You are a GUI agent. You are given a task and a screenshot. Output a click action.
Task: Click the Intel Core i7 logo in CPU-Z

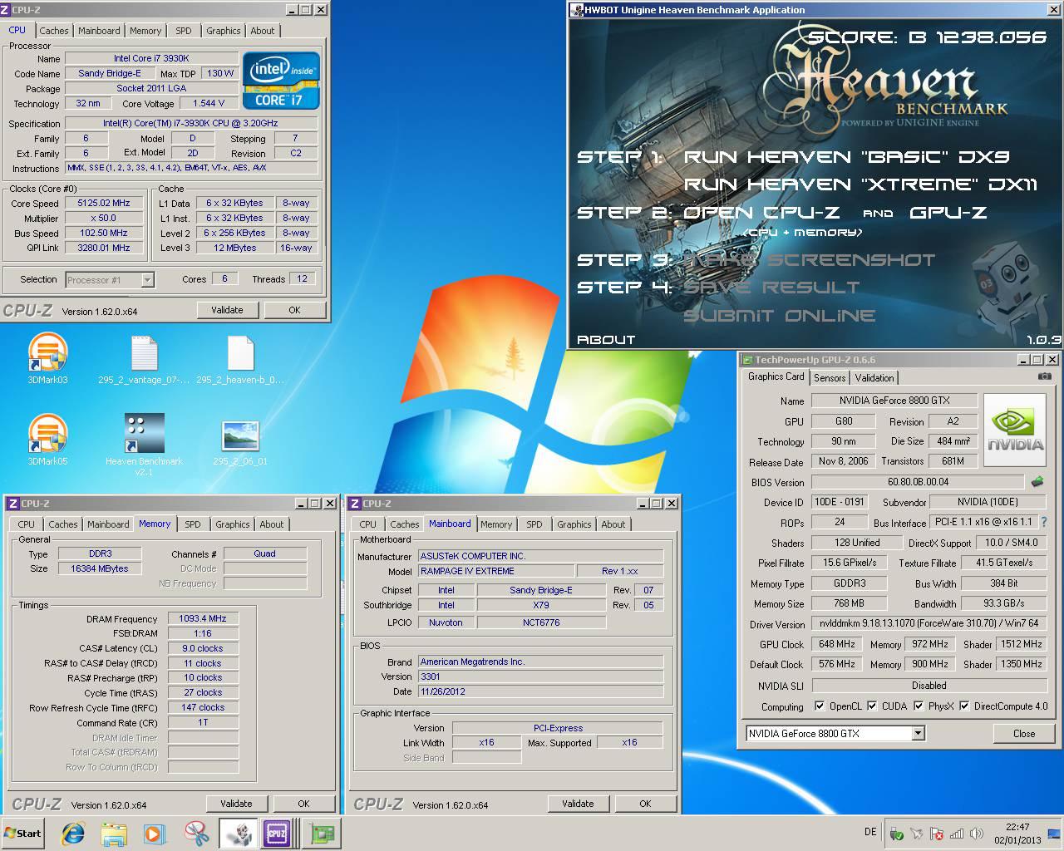[281, 81]
